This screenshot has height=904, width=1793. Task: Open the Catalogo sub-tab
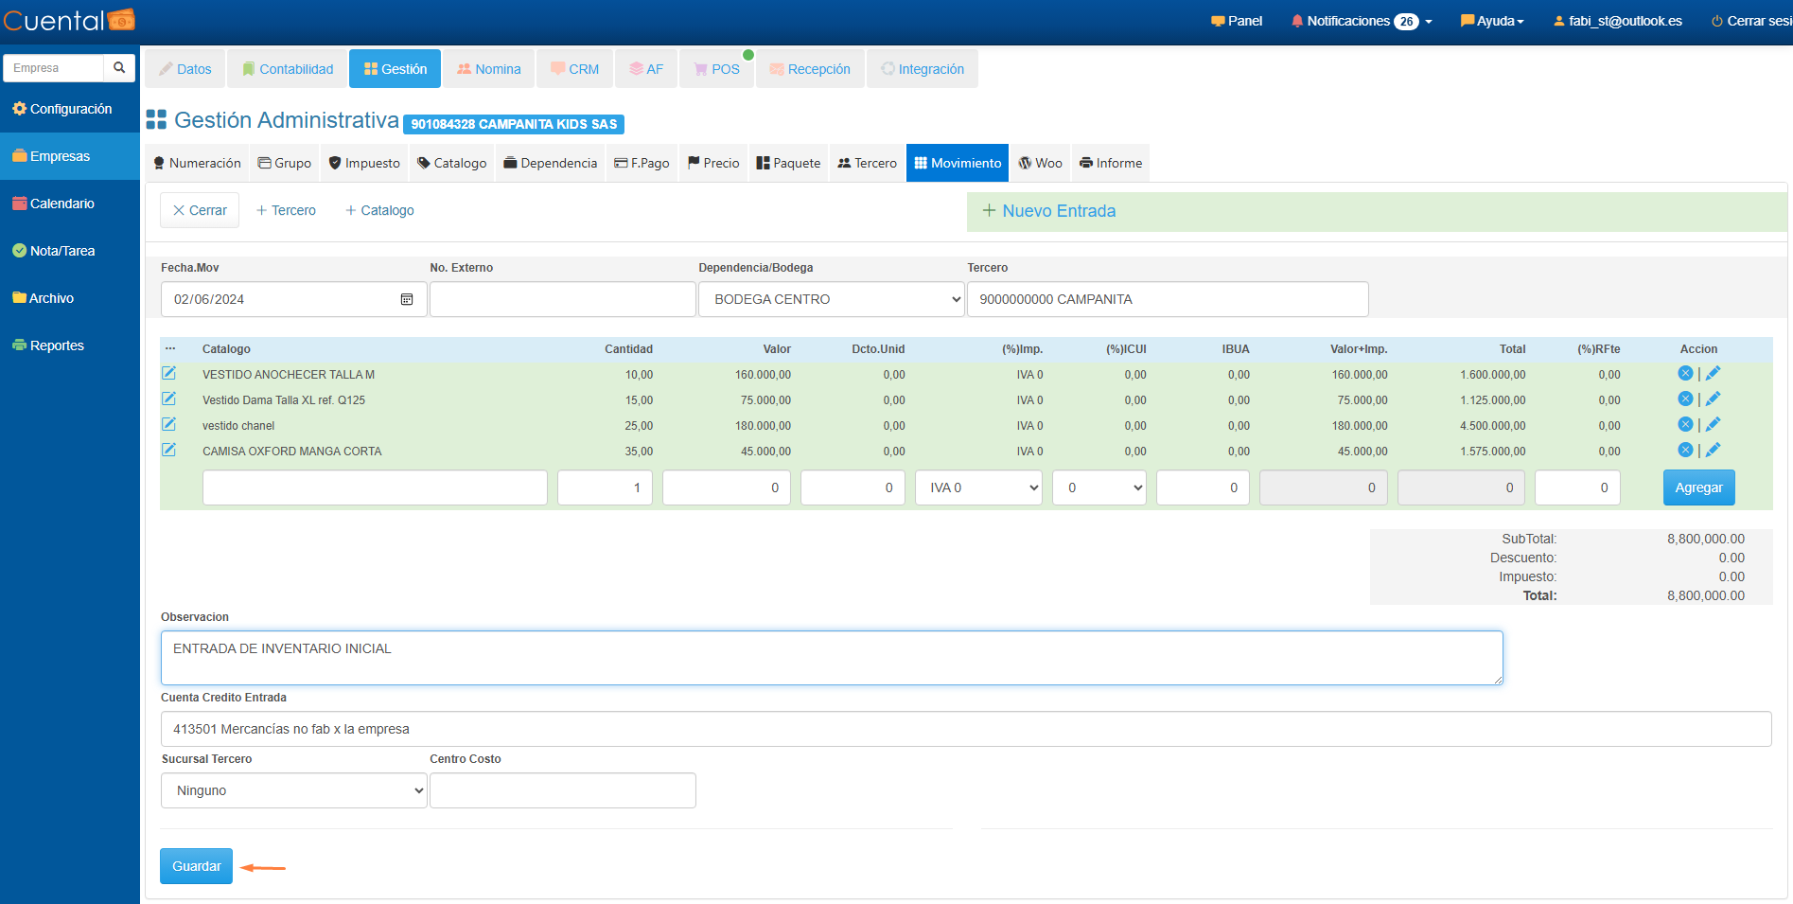[452, 163]
